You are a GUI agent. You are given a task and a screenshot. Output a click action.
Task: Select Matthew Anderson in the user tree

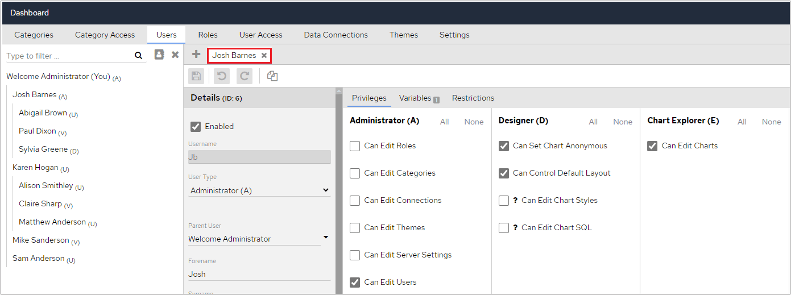tap(58, 222)
